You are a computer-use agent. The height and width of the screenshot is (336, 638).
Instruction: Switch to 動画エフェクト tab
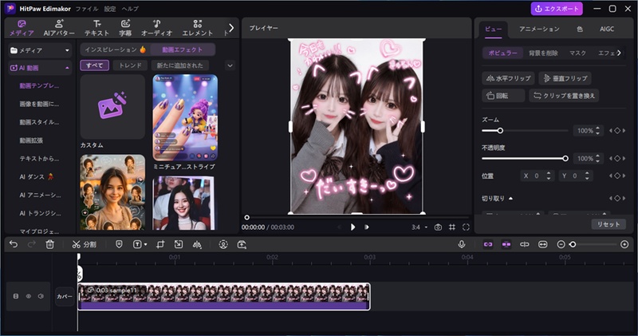click(183, 49)
